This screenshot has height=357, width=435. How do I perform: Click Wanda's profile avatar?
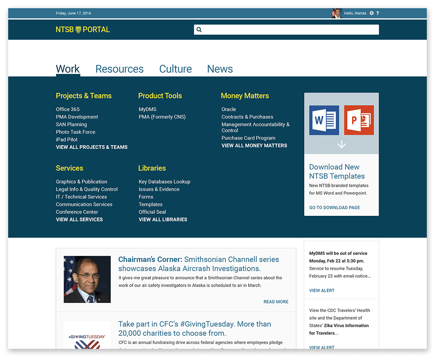336,13
